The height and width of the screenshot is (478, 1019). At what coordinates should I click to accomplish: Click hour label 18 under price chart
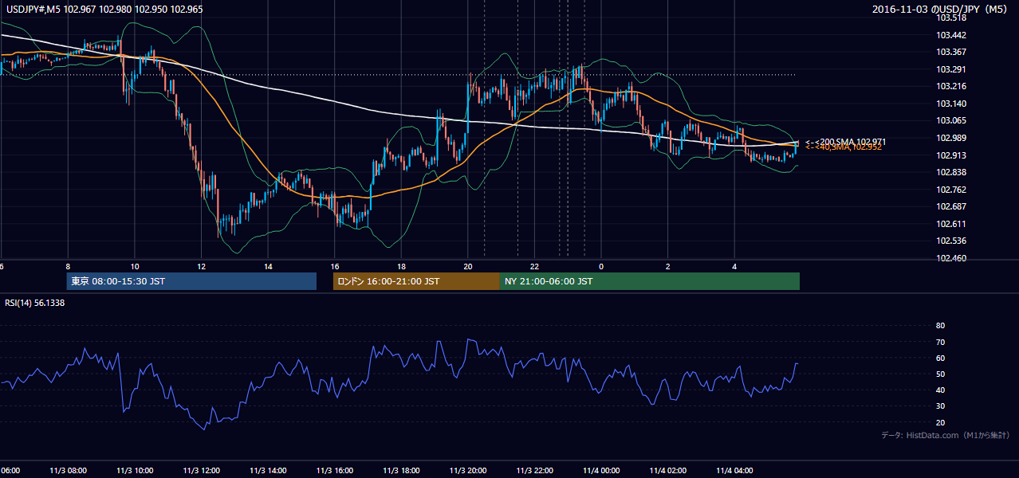coord(402,266)
